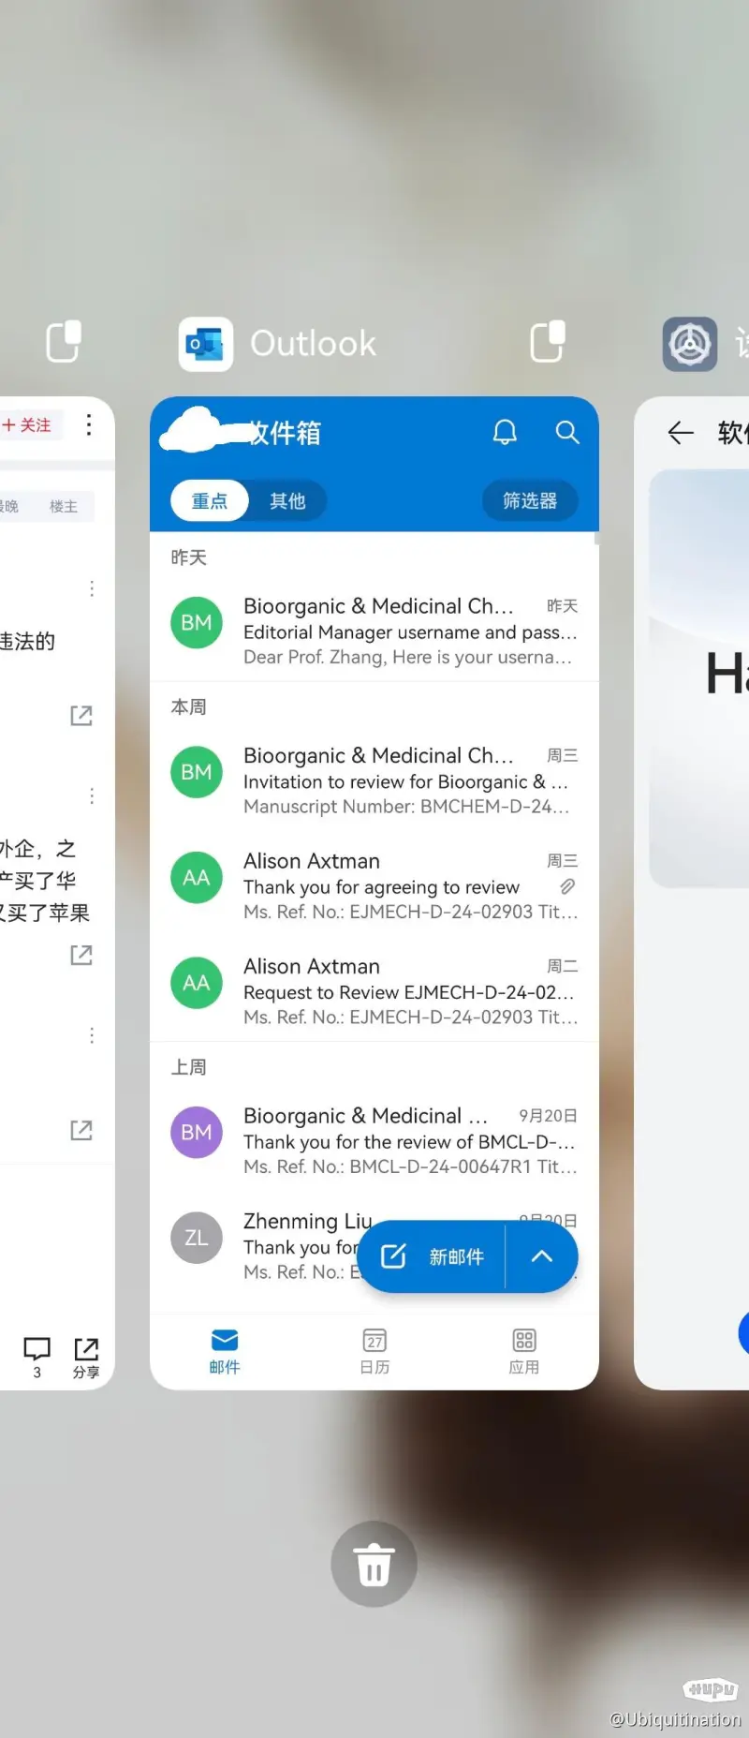Switch to the 应用 apps tab
The width and height of the screenshot is (749, 1738).
coord(523,1350)
